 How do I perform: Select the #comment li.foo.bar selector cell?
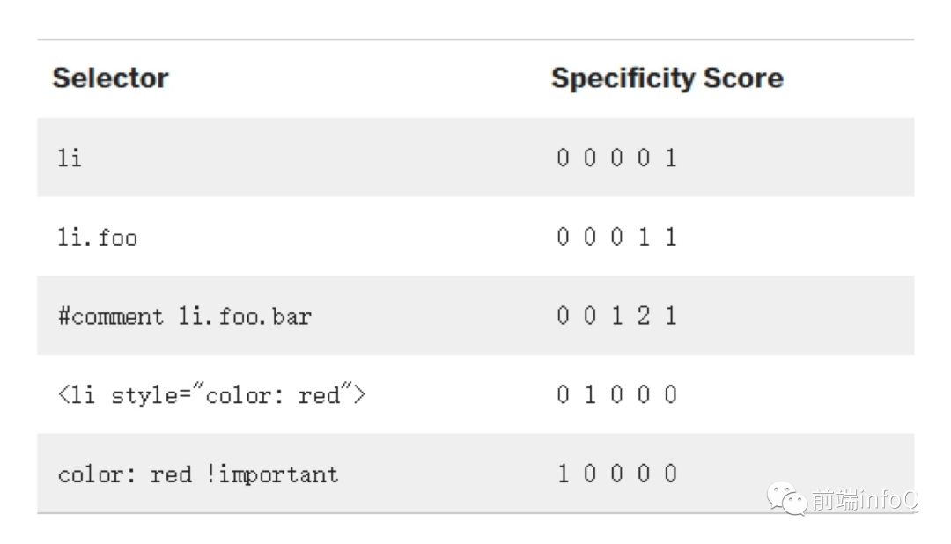coord(184,316)
